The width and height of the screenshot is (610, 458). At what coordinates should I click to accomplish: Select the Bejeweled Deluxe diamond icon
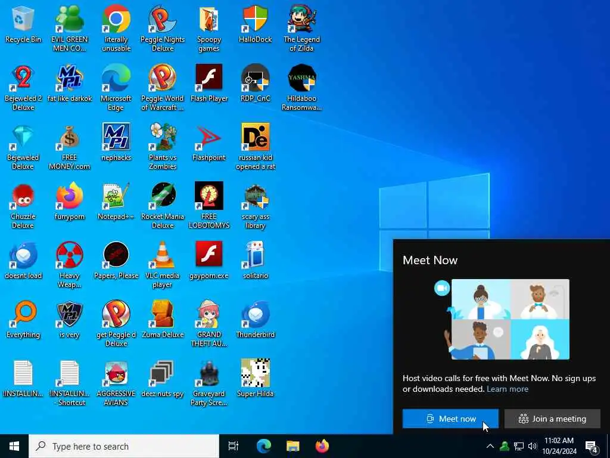click(23, 147)
